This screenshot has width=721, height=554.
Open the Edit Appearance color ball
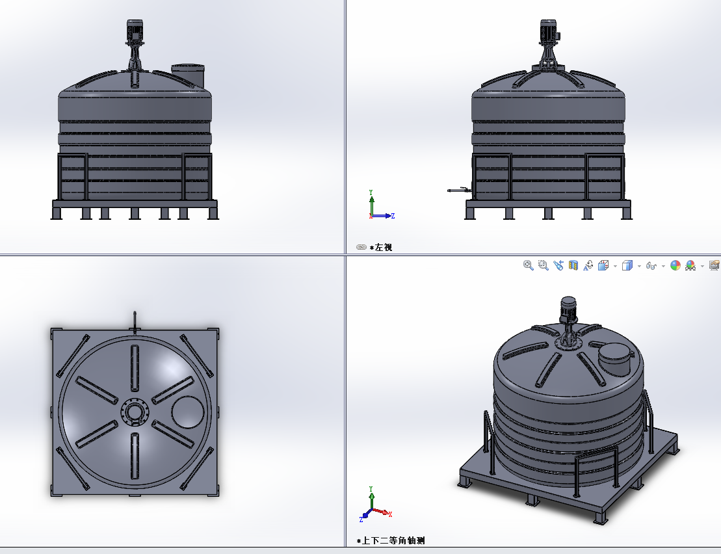(675, 265)
